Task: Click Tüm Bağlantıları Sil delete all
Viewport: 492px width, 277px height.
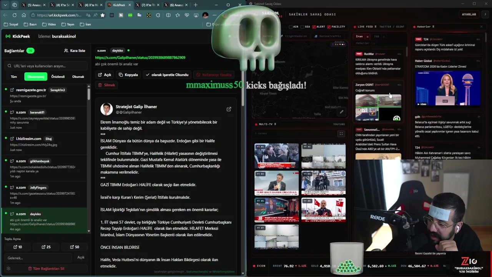Action: pos(46,269)
